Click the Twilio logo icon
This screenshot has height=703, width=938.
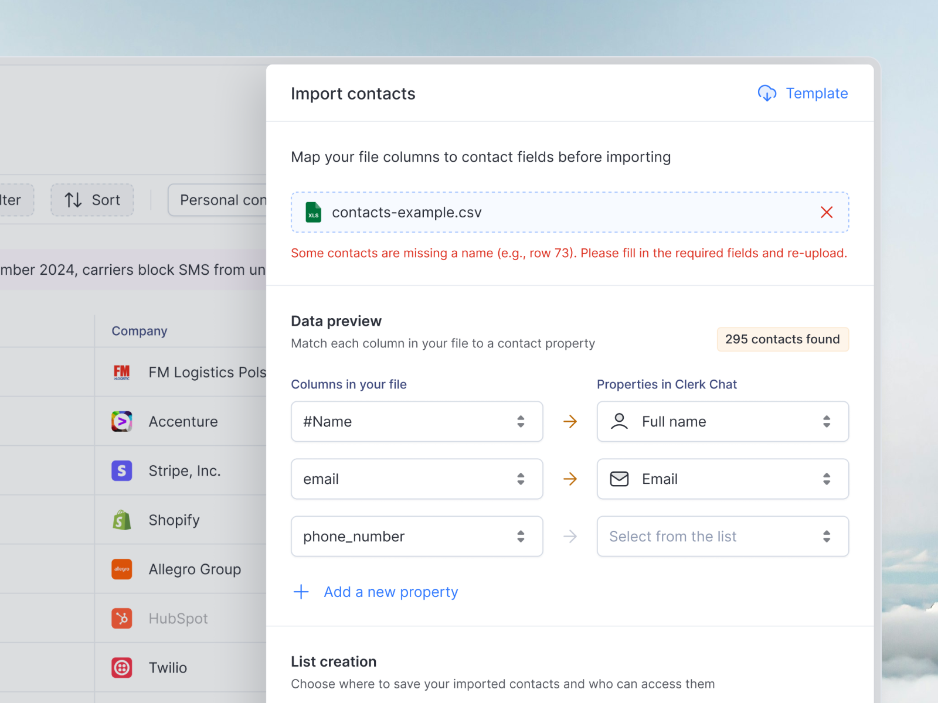coord(122,667)
